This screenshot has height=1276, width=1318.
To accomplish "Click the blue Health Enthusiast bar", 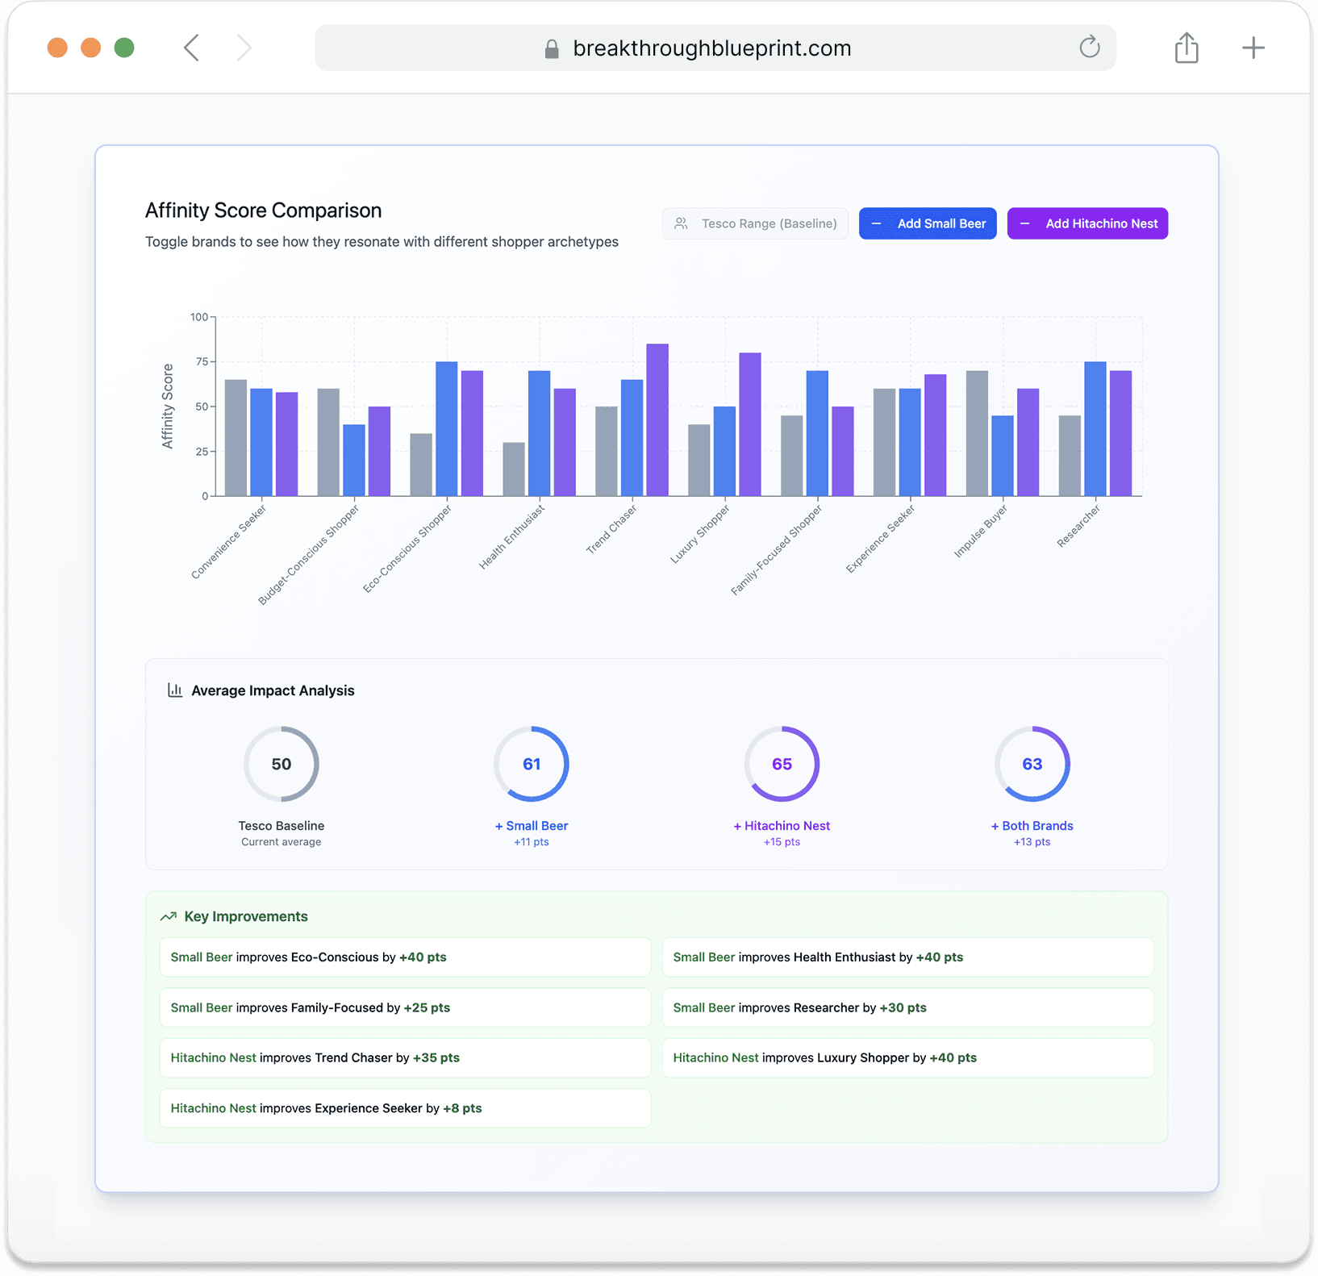I will tap(540, 433).
